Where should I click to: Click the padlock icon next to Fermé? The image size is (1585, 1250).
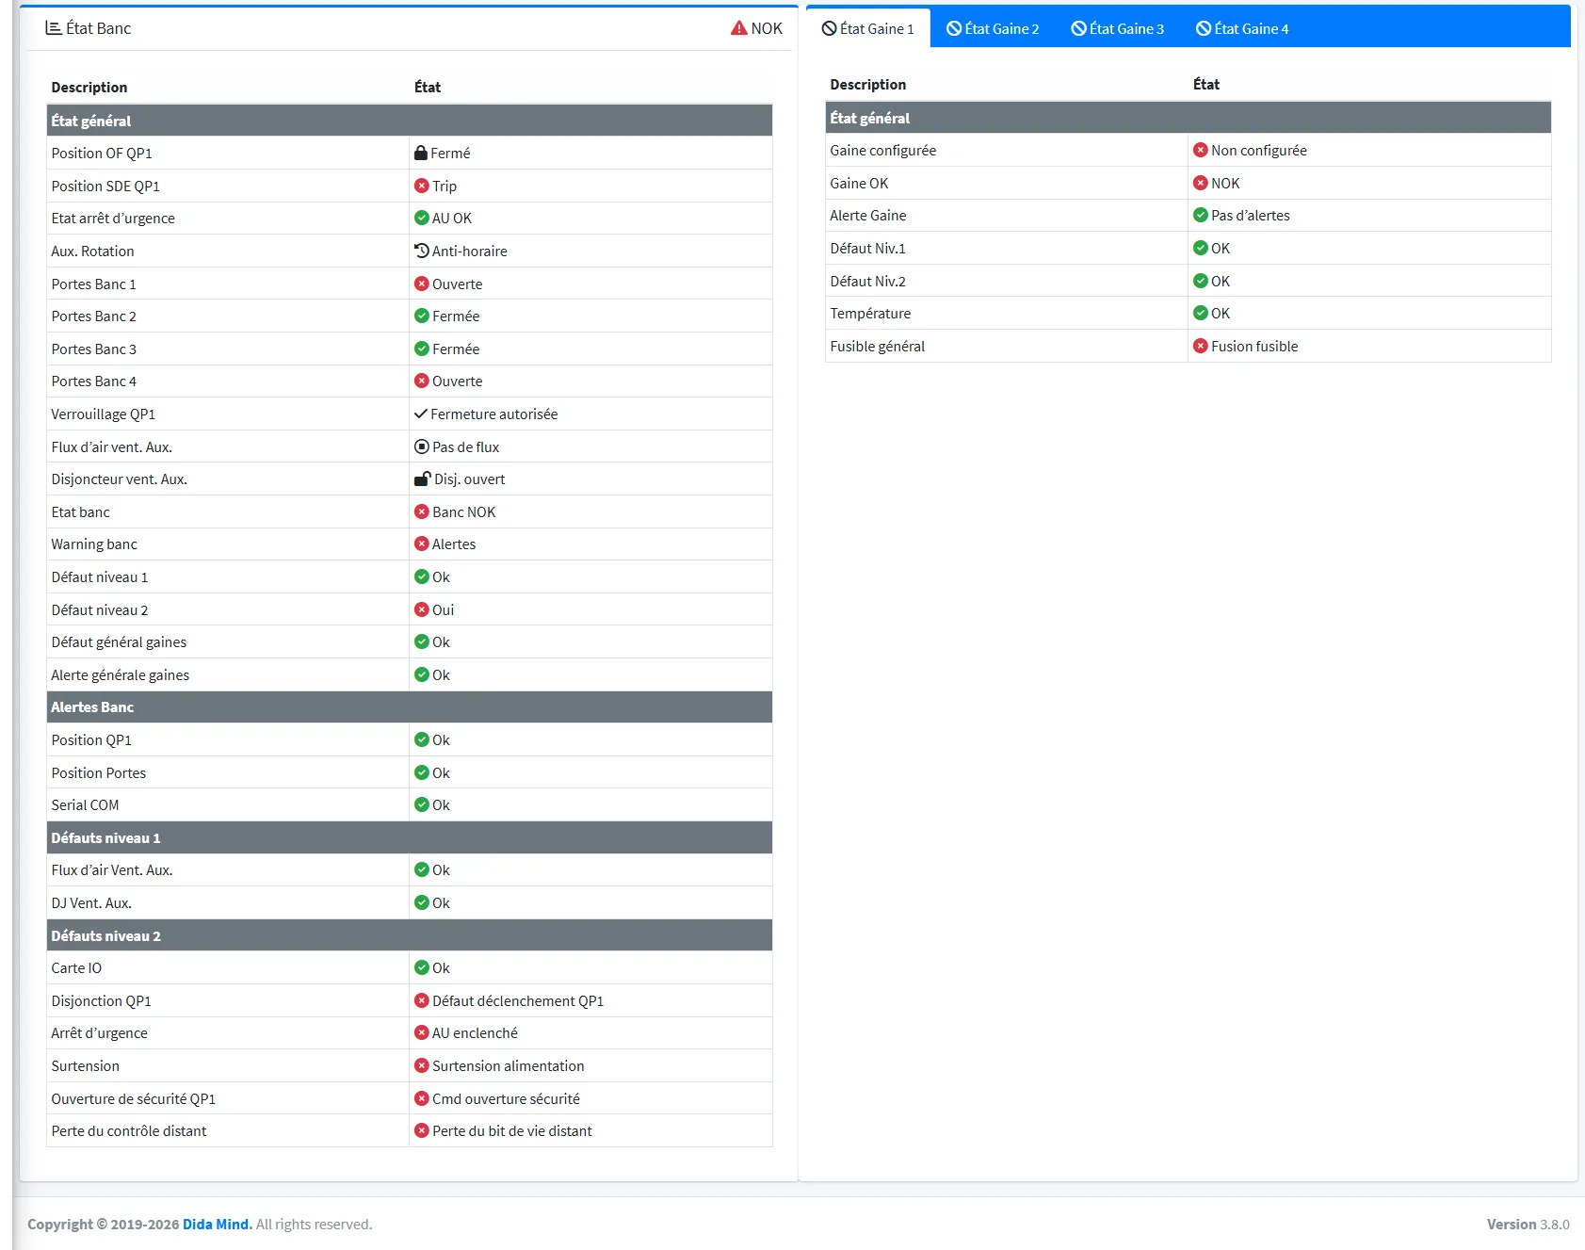click(421, 153)
